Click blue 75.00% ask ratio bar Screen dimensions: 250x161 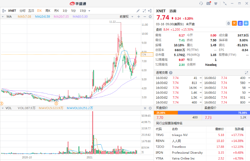tap(214, 113)
